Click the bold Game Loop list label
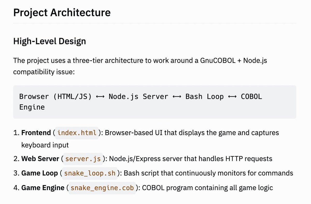The height and width of the screenshot is (204, 311). [39, 173]
